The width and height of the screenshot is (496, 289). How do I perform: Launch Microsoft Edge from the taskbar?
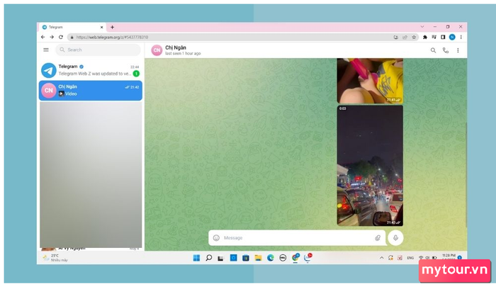point(271,258)
